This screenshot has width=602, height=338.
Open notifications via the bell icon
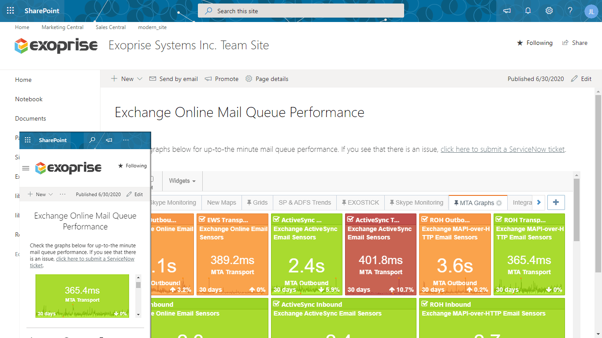coord(528,11)
